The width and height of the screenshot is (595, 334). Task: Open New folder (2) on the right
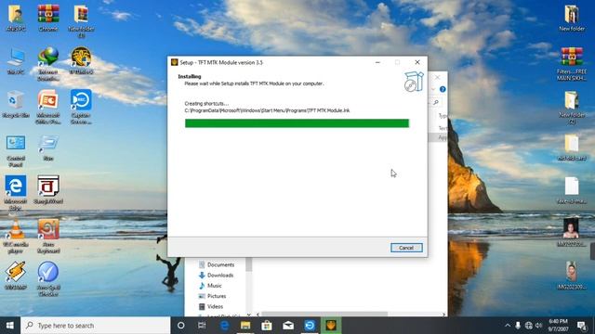coord(572,108)
